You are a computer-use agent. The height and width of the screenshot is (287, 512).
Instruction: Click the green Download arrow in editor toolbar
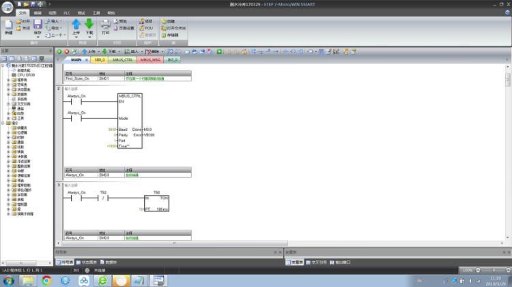point(104,52)
